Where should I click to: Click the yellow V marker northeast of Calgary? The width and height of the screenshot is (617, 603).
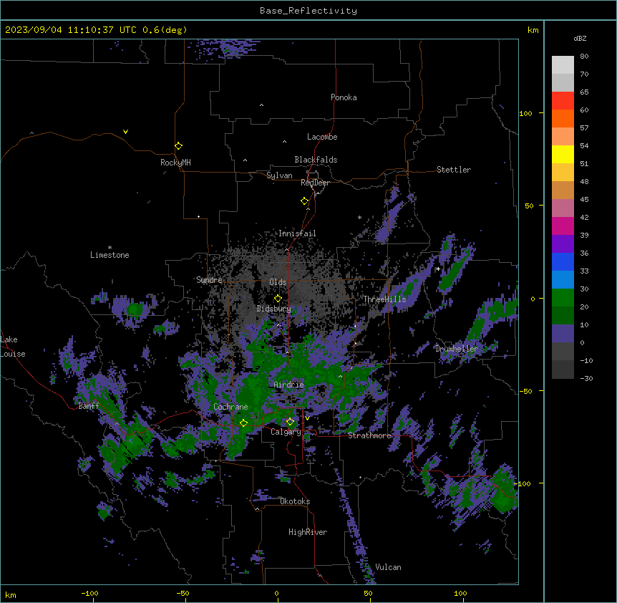307,418
